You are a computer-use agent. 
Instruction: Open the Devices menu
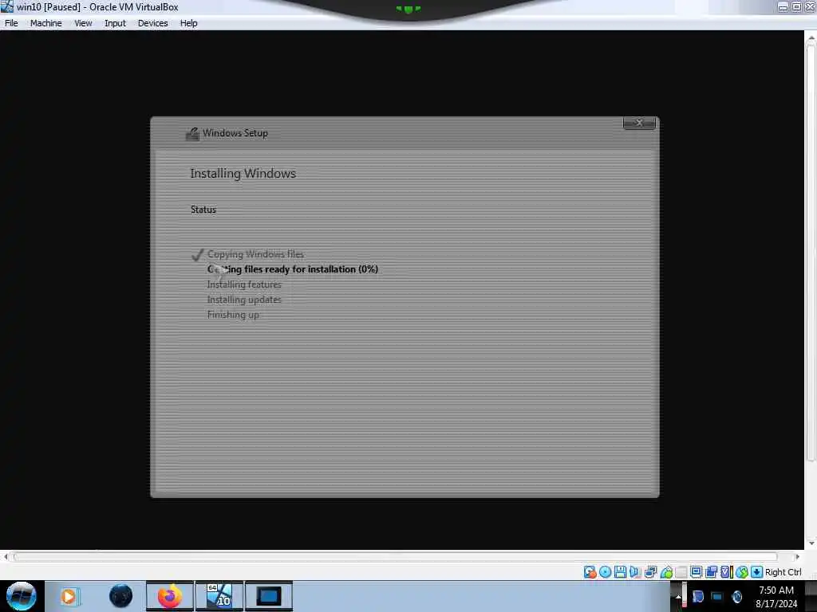tap(152, 23)
